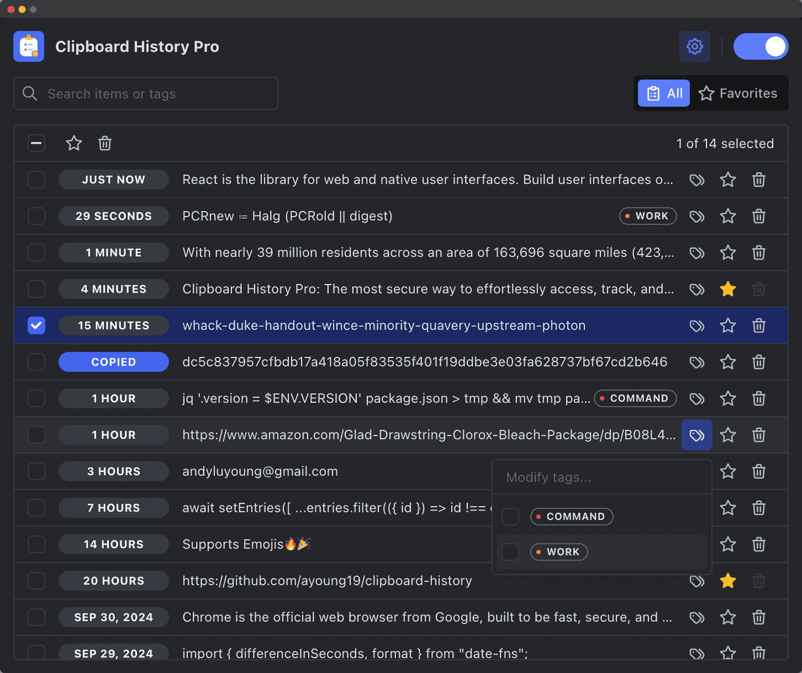Uncheck the 15 MINUTES entry checkbox
The width and height of the screenshot is (802, 673).
36,325
